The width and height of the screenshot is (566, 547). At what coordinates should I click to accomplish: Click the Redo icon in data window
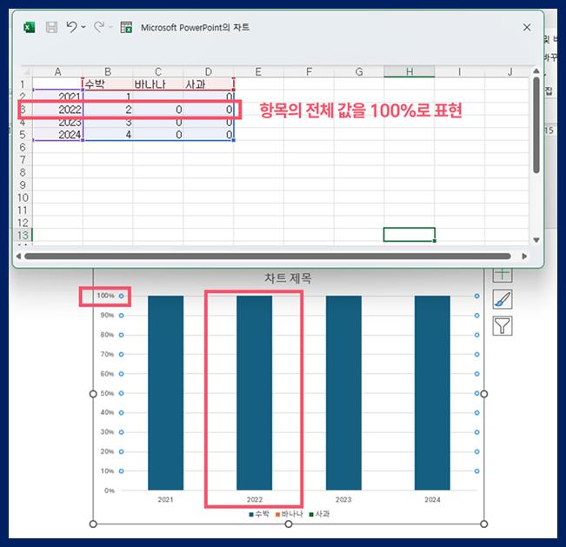99,27
